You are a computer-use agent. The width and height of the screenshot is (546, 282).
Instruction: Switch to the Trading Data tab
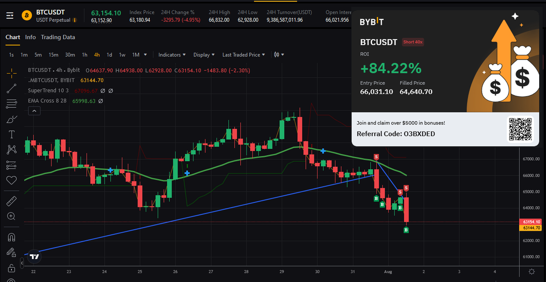click(x=58, y=37)
